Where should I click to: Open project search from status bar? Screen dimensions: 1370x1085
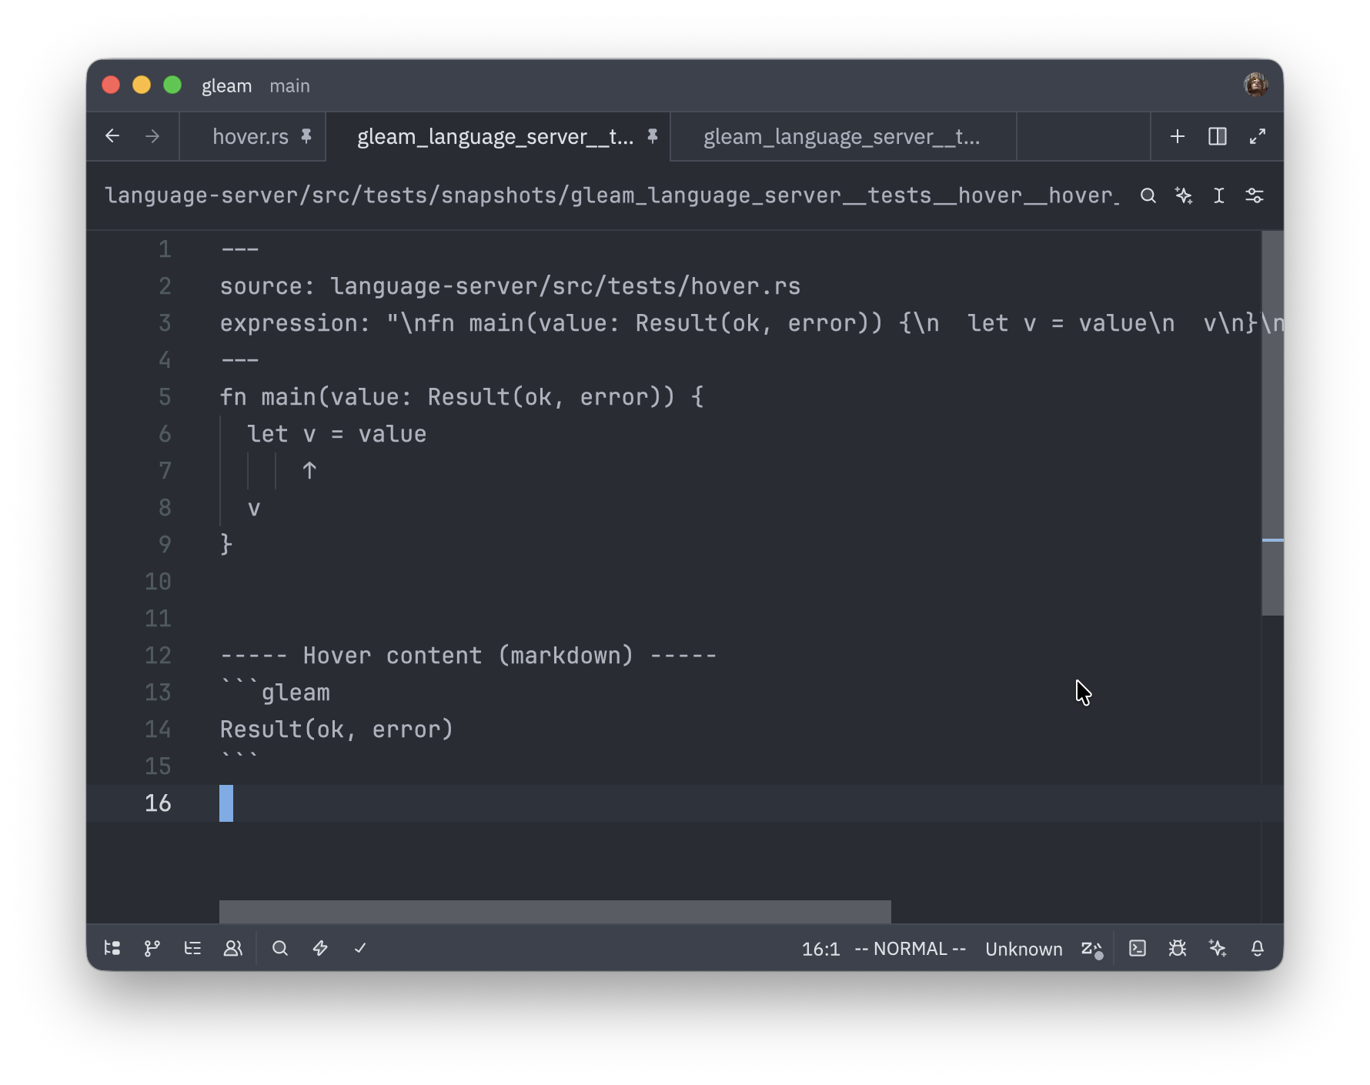280,948
